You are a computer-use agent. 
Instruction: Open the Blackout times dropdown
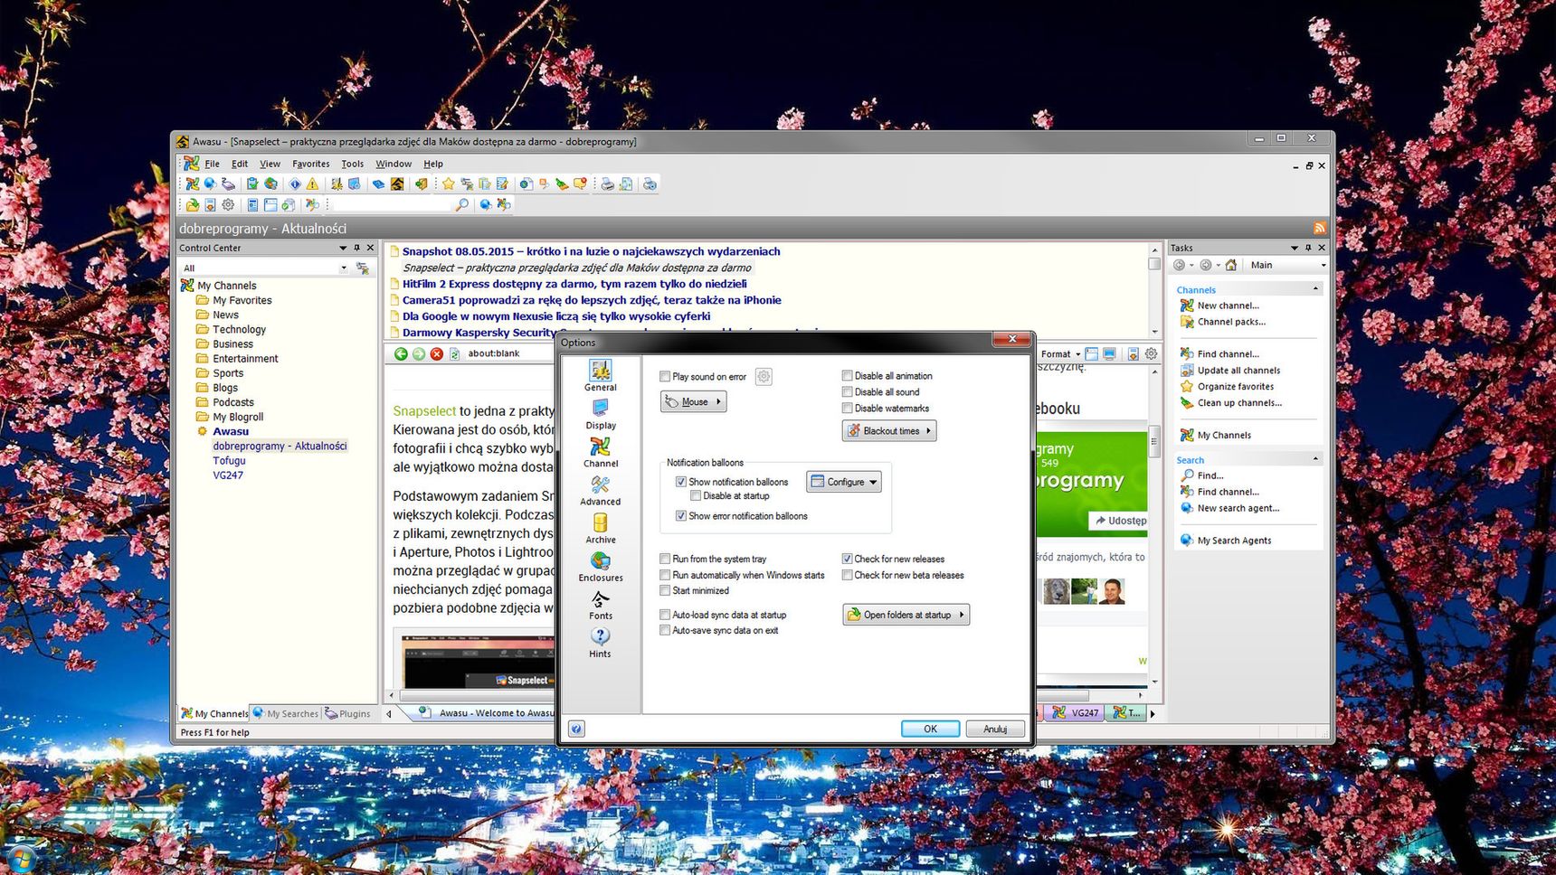click(x=888, y=431)
